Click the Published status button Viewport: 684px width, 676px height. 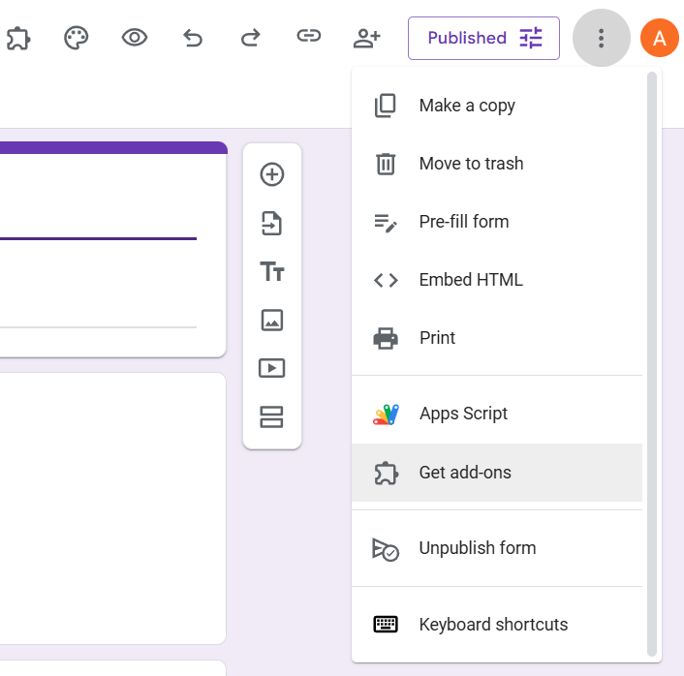click(483, 38)
